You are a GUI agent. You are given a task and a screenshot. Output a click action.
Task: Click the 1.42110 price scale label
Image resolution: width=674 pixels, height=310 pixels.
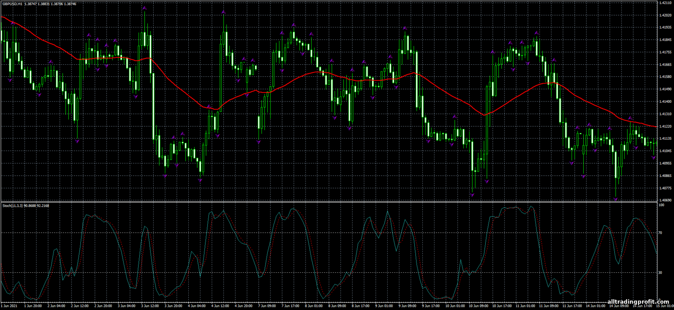click(x=665, y=3)
